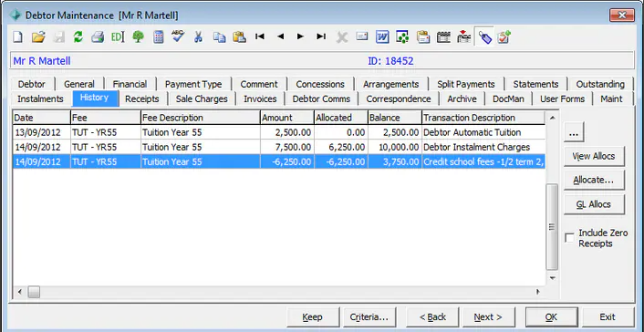Select the Debtor Automatic Tuition row
644x332 pixels.
tap(279, 132)
